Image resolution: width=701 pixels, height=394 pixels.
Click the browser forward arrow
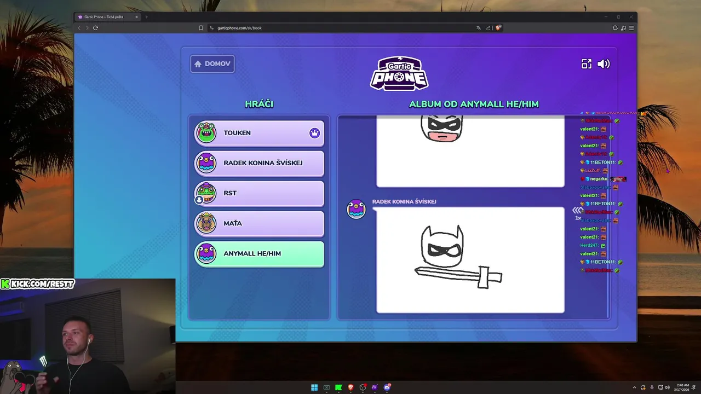pos(87,28)
